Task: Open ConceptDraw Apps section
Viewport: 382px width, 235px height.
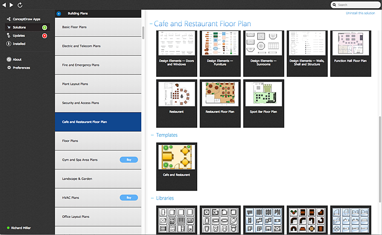Action: click(x=27, y=19)
